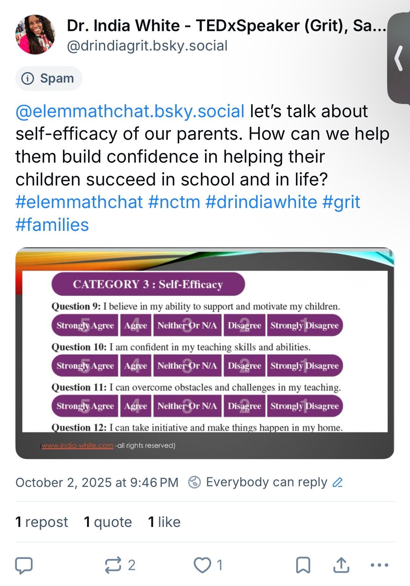Expand the side drawer chevron handle

pyautogui.click(x=399, y=58)
